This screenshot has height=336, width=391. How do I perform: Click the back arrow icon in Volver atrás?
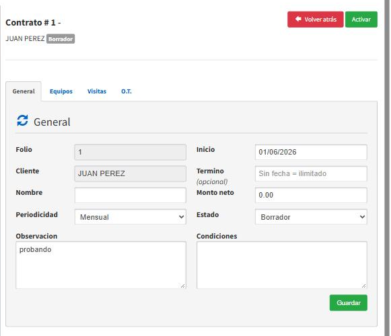point(298,19)
